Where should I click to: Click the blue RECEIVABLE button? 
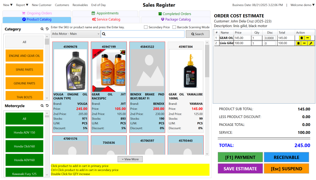[x=286, y=157]
